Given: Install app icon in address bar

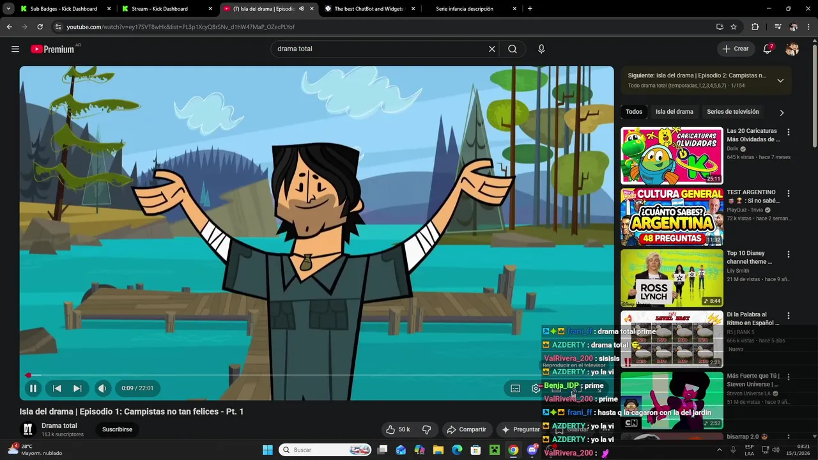Looking at the screenshot, I should pyautogui.click(x=720, y=27).
